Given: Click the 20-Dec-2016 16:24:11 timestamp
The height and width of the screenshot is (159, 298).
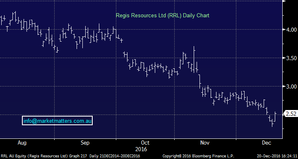Looking at the screenshot, I should [x=277, y=156].
